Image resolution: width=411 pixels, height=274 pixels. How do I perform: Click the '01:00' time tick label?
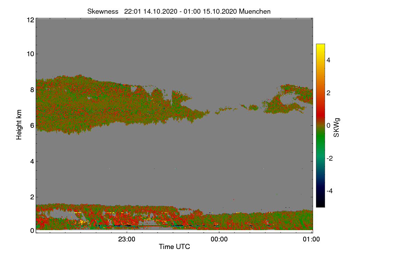point(312,239)
